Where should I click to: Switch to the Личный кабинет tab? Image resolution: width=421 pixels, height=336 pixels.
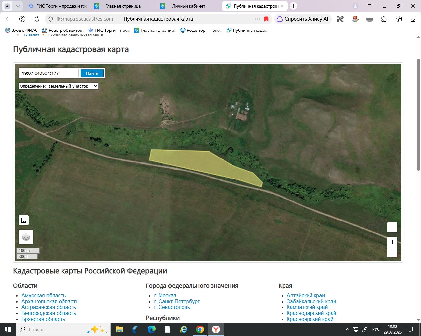[x=188, y=6]
